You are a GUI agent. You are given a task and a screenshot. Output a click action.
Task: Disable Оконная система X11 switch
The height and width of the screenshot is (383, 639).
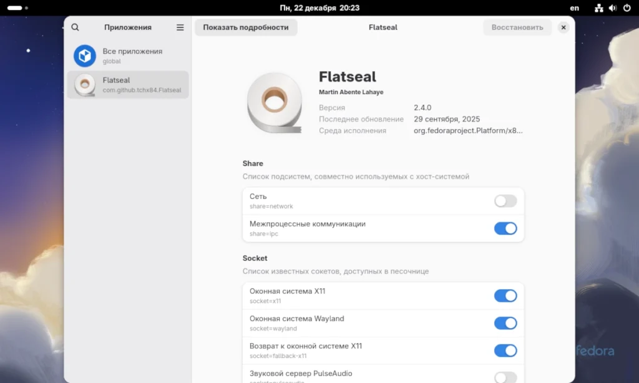pyautogui.click(x=505, y=296)
